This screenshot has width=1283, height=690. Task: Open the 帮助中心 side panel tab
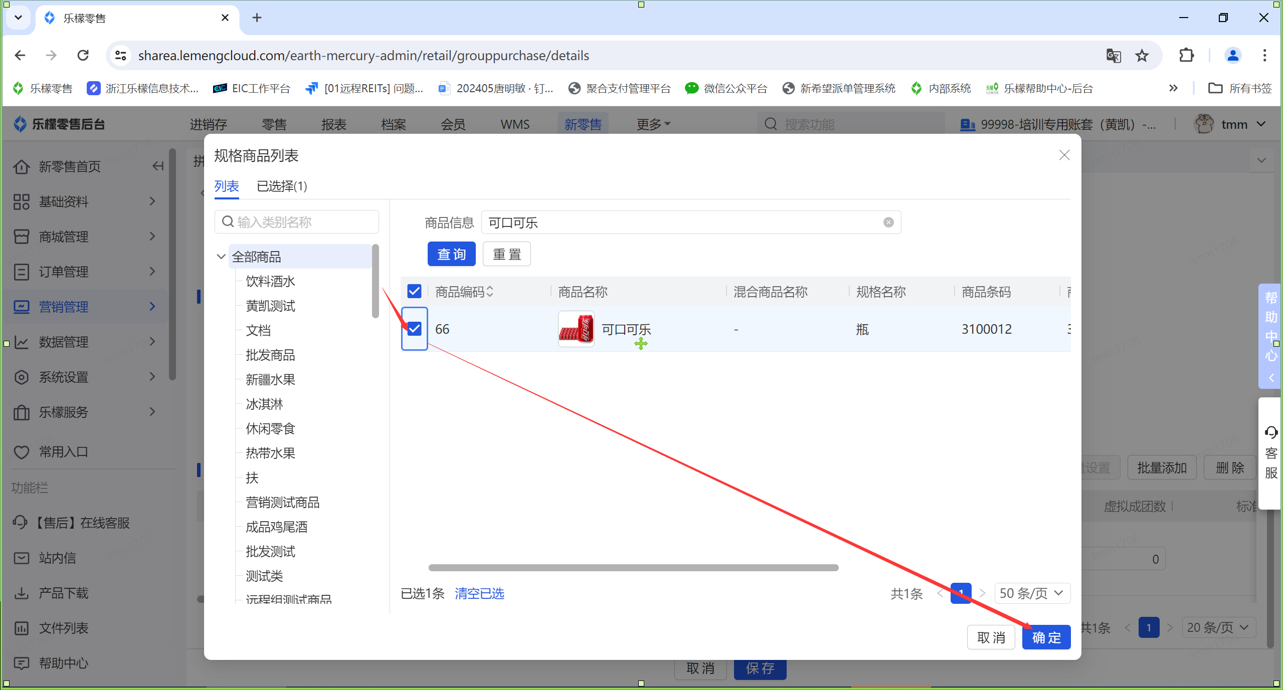tap(1270, 336)
